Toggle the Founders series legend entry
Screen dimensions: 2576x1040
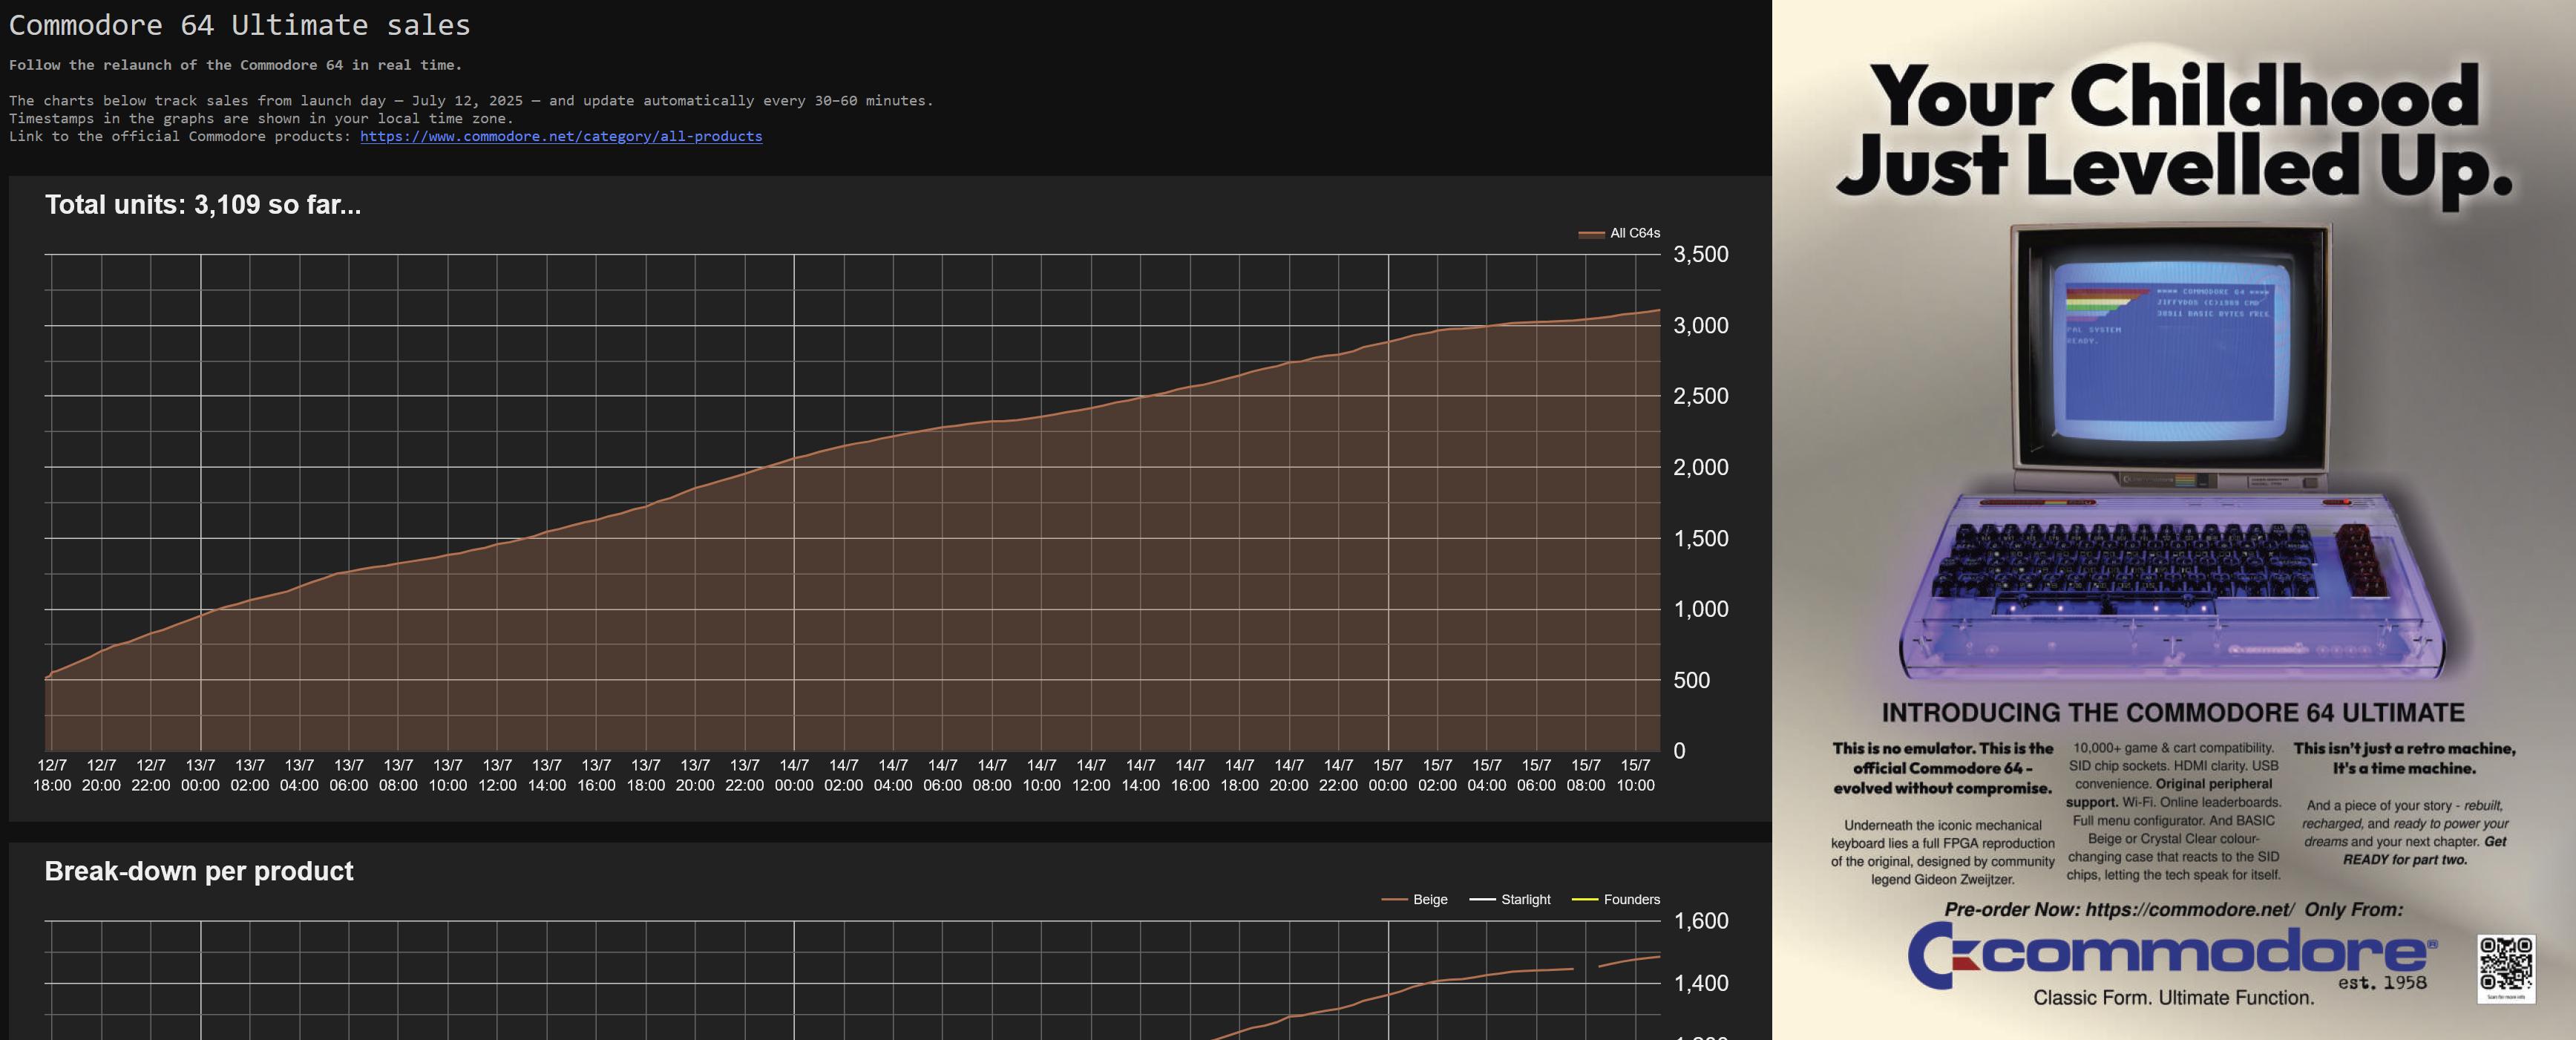[1616, 900]
